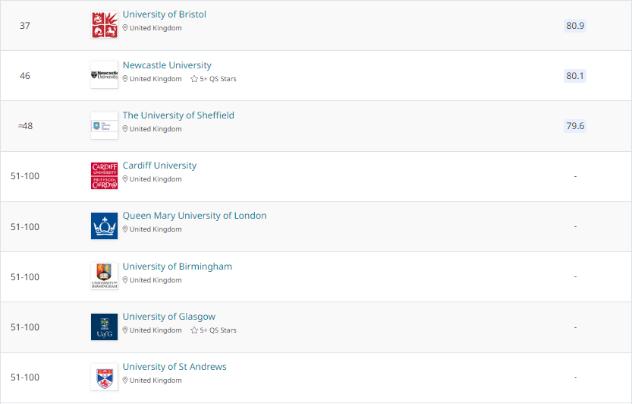This screenshot has height=404, width=632.
Task: Open the University of Birmingham link
Action: 177,267
